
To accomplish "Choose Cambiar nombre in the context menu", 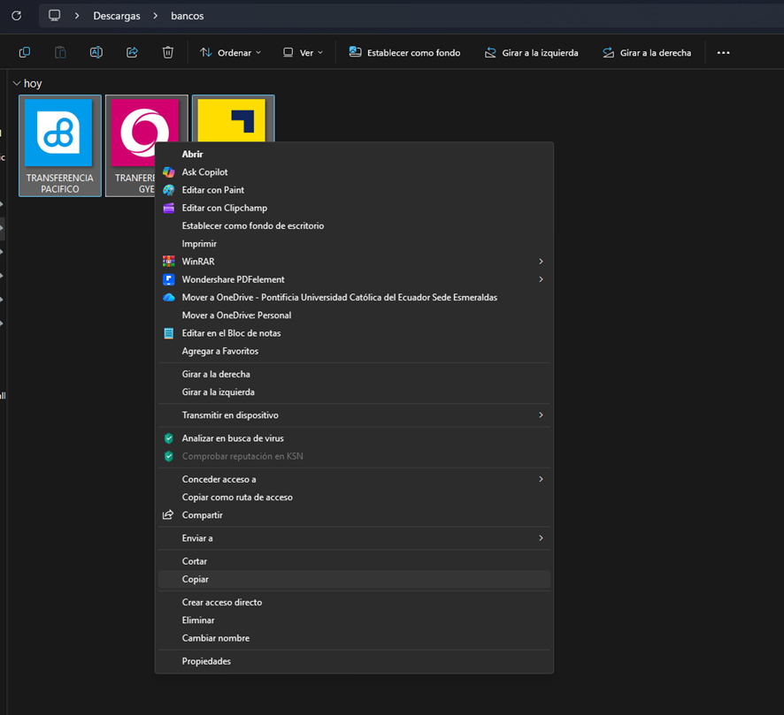I will coord(354,638).
